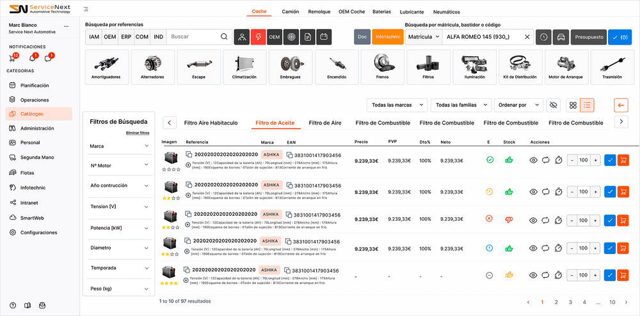This screenshot has width=640, height=316.
Task: Switch to grid view layout
Action: 573,105
